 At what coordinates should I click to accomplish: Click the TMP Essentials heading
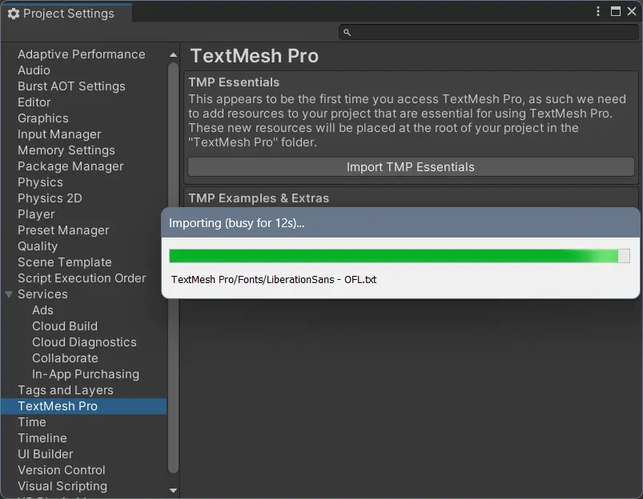click(234, 82)
